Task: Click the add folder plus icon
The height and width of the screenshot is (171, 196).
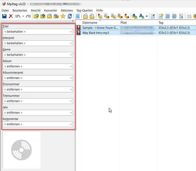Action: pyautogui.click(x=43, y=16)
